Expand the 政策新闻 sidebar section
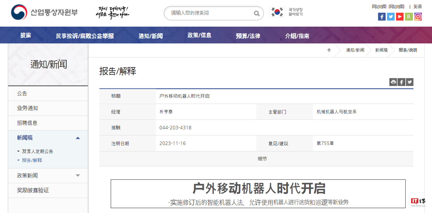The image size is (432, 213). pyautogui.click(x=78, y=176)
